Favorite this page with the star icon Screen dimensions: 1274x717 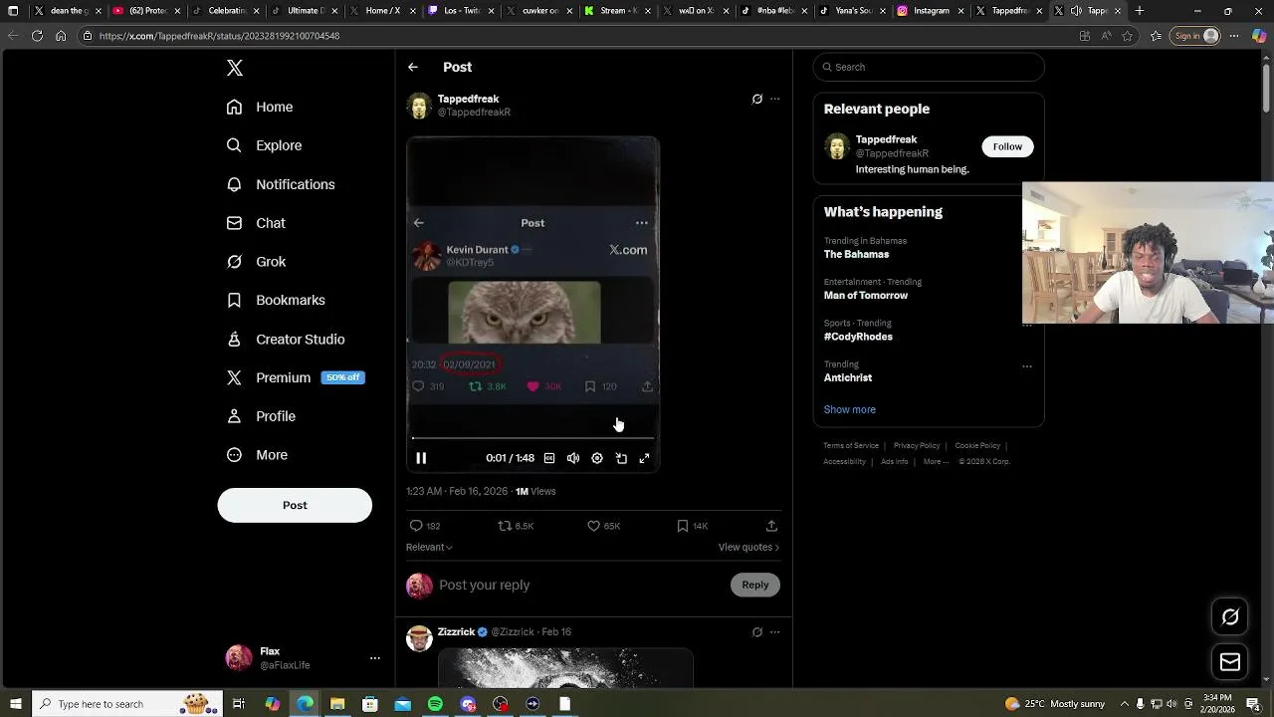click(1128, 36)
